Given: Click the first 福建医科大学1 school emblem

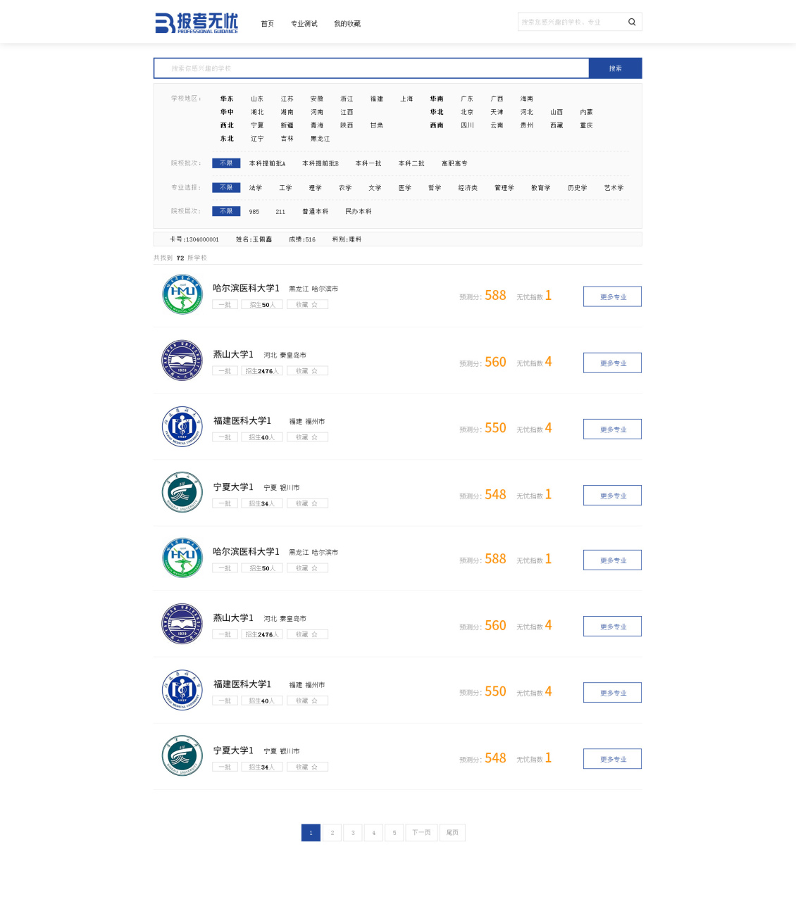Looking at the screenshot, I should pyautogui.click(x=182, y=427).
